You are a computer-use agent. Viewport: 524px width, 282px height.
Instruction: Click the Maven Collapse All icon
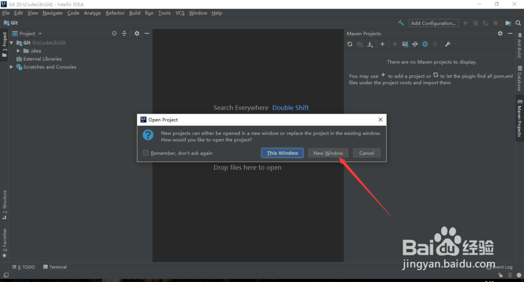point(435,44)
